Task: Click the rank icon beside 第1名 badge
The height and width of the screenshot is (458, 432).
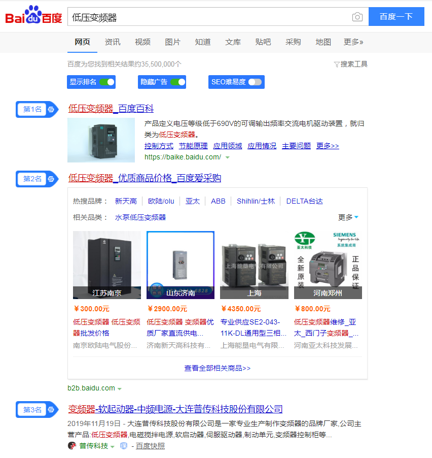Action: click(51, 109)
